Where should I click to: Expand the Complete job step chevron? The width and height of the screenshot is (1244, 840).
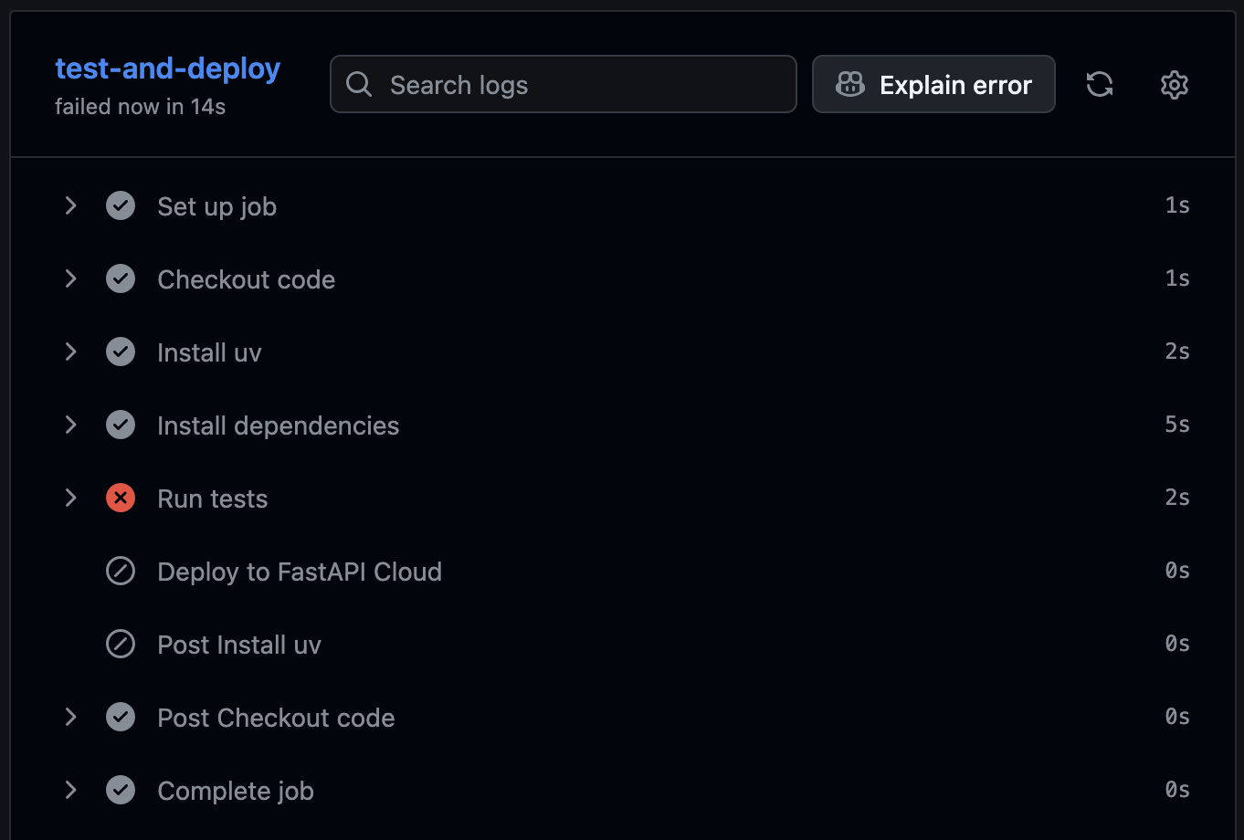pos(70,791)
